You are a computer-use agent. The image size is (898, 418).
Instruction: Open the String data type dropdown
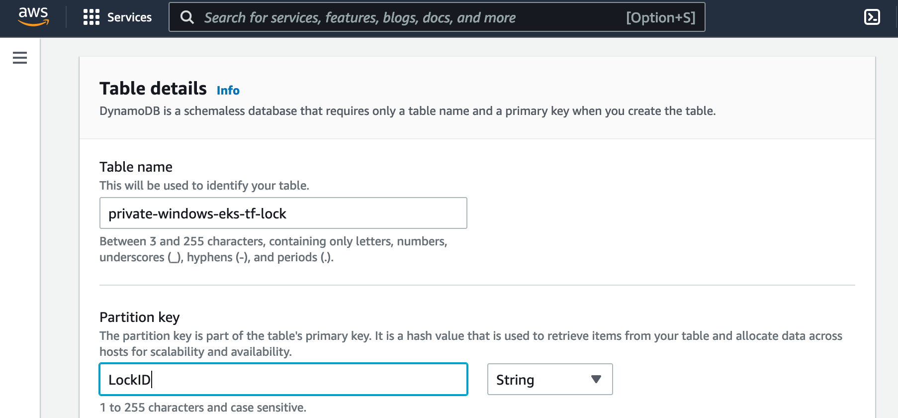pyautogui.click(x=549, y=380)
